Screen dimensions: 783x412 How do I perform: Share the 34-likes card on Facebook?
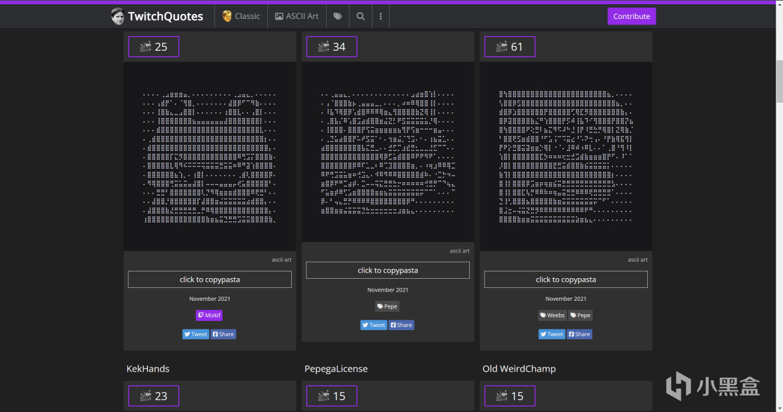pos(402,325)
